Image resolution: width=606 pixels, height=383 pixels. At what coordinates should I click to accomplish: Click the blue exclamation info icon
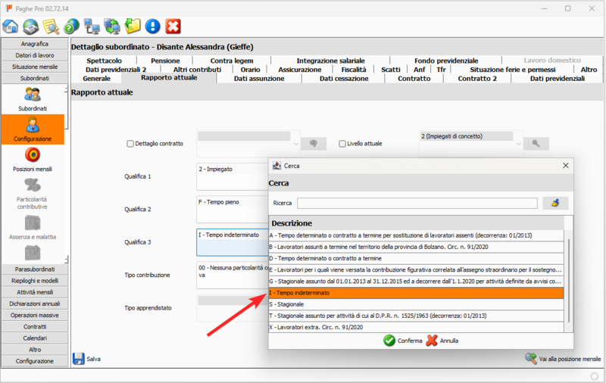tap(153, 26)
